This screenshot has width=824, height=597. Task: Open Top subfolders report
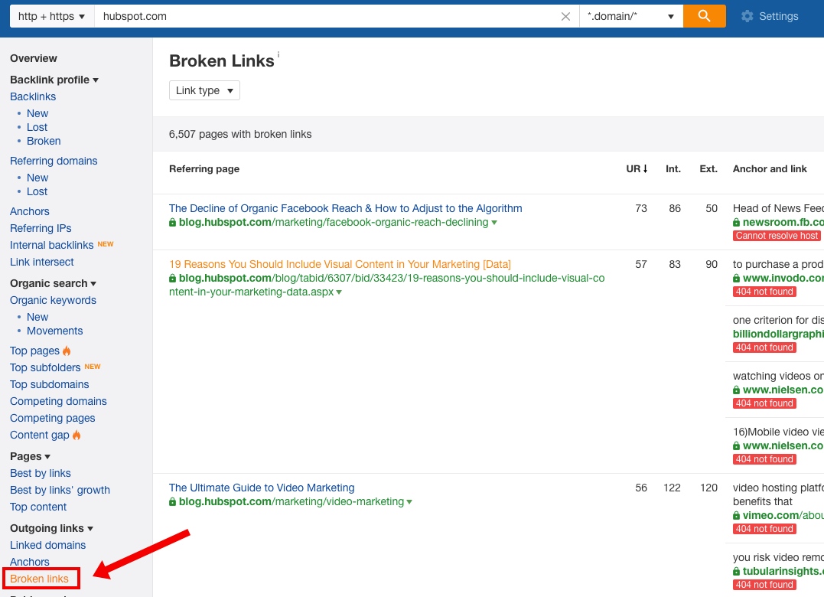[x=45, y=367]
